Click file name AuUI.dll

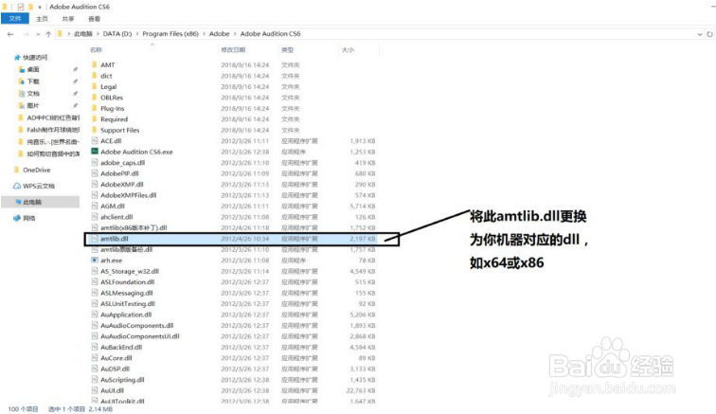click(113, 390)
